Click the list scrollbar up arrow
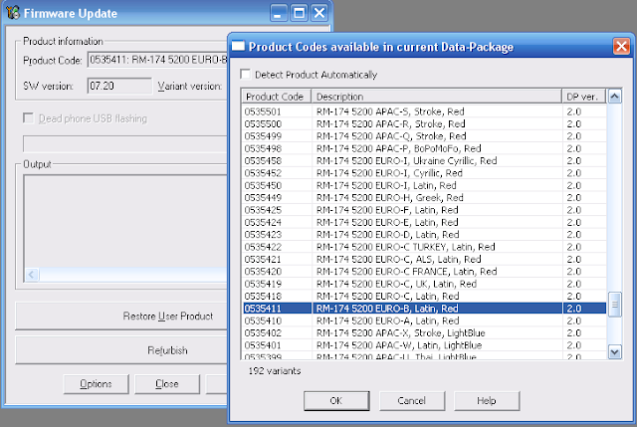637x427 pixels. [615, 97]
